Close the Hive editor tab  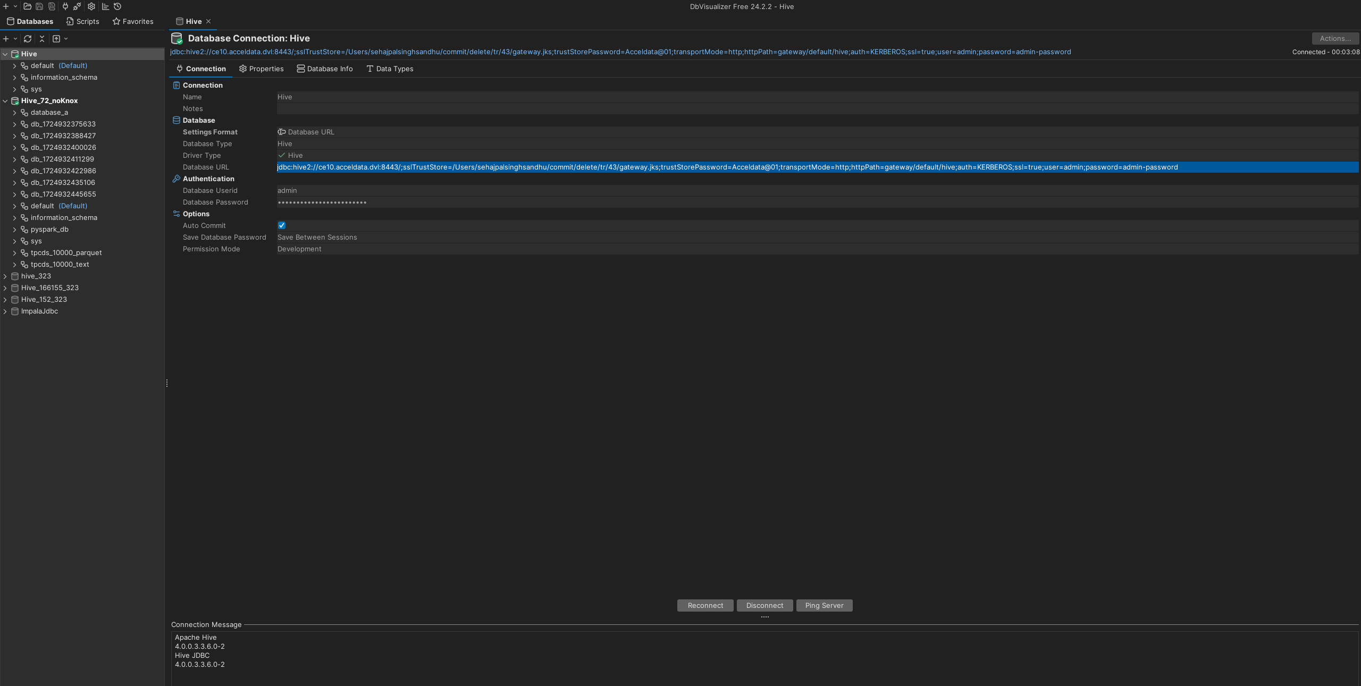click(208, 22)
